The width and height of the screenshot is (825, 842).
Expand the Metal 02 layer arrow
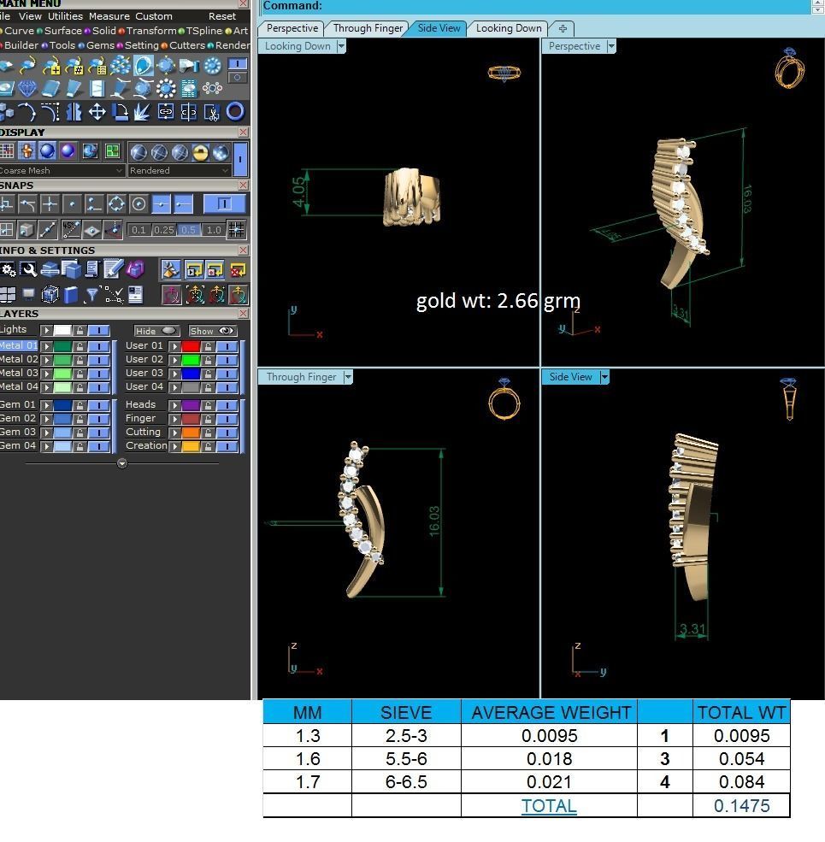point(47,361)
